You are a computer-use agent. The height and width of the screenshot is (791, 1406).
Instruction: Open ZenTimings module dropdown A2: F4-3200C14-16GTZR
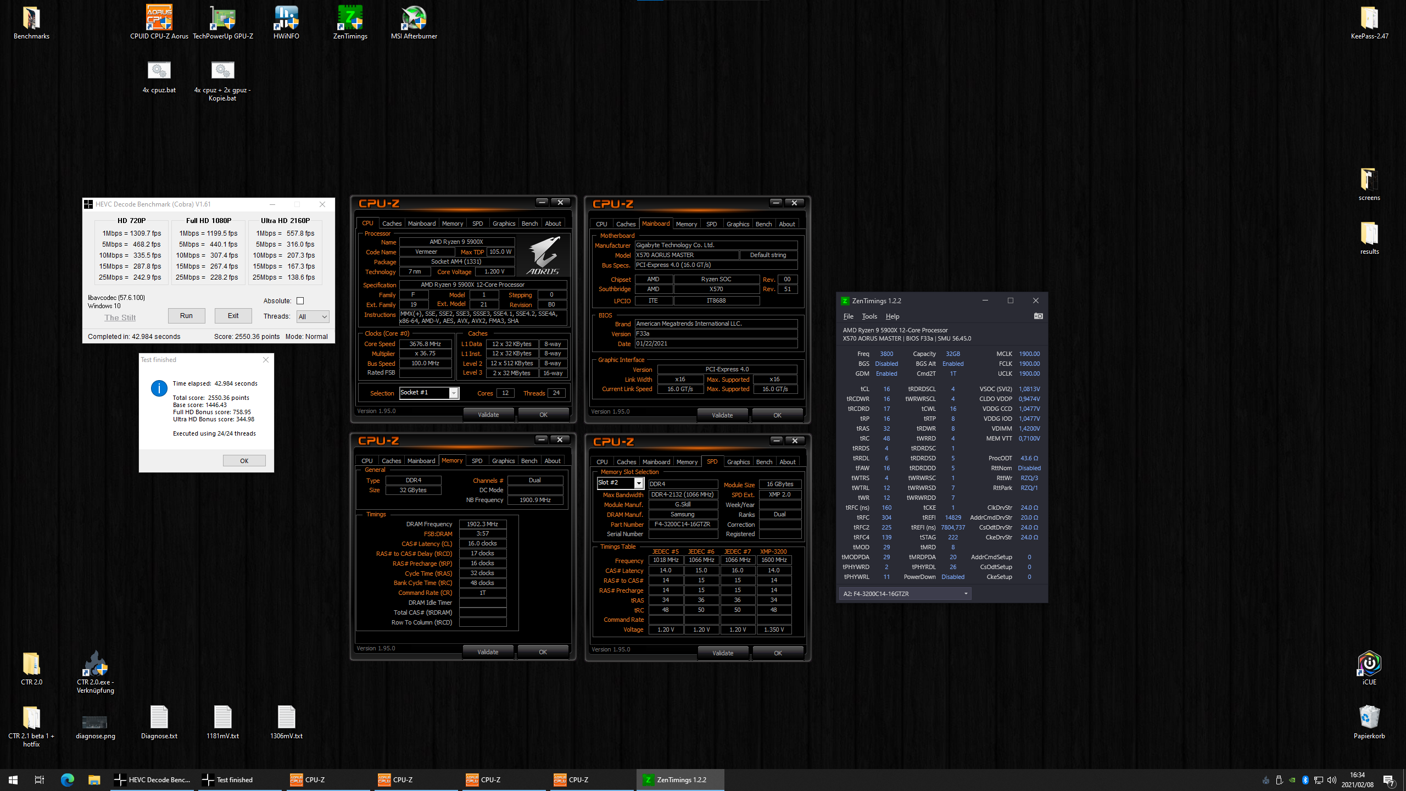point(905,593)
